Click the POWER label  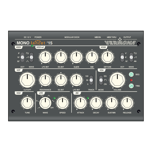(38, 37)
